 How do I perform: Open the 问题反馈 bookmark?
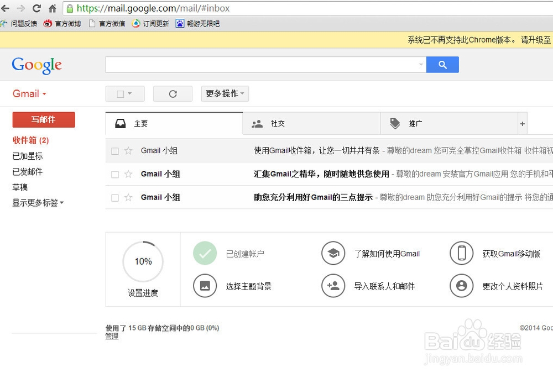(x=19, y=24)
